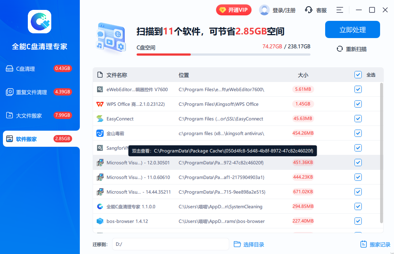Uncheck the WPS Office row checkbox
This screenshot has height=254, width=394.
click(358, 104)
